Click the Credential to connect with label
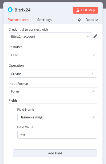The width and height of the screenshot is (106, 164). [28, 30]
